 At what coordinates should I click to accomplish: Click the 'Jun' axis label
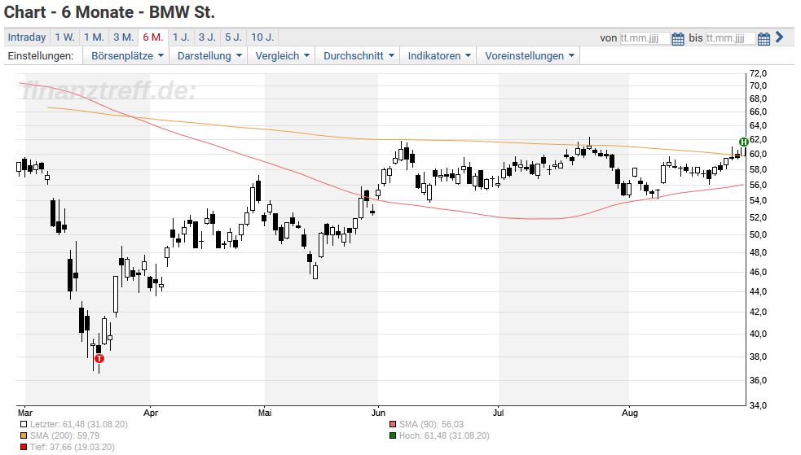[378, 413]
